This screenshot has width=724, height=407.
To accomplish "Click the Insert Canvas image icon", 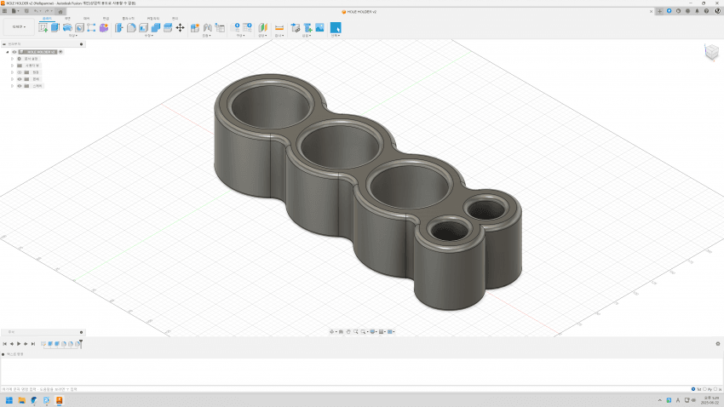I will tap(319, 28).
